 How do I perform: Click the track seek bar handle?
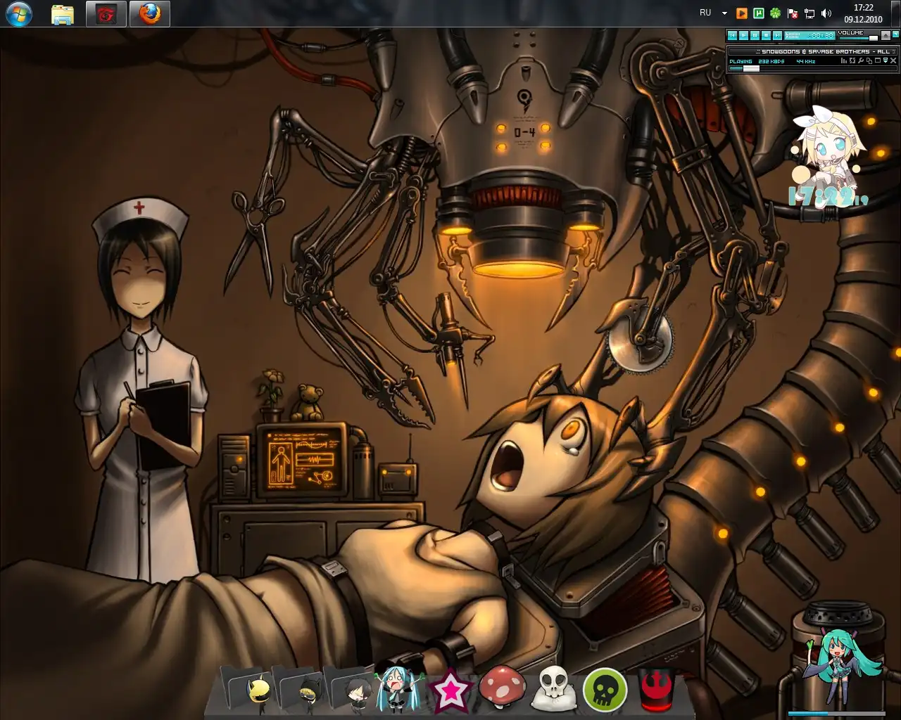pyautogui.click(x=751, y=69)
